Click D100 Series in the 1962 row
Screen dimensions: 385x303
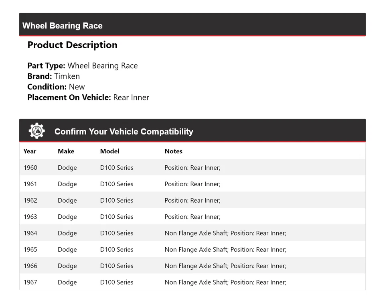pyautogui.click(x=117, y=201)
